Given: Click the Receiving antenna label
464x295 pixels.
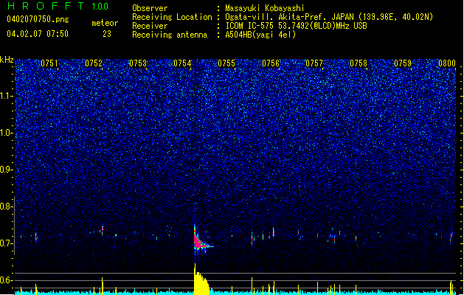Looking at the screenshot, I should 170,35.
